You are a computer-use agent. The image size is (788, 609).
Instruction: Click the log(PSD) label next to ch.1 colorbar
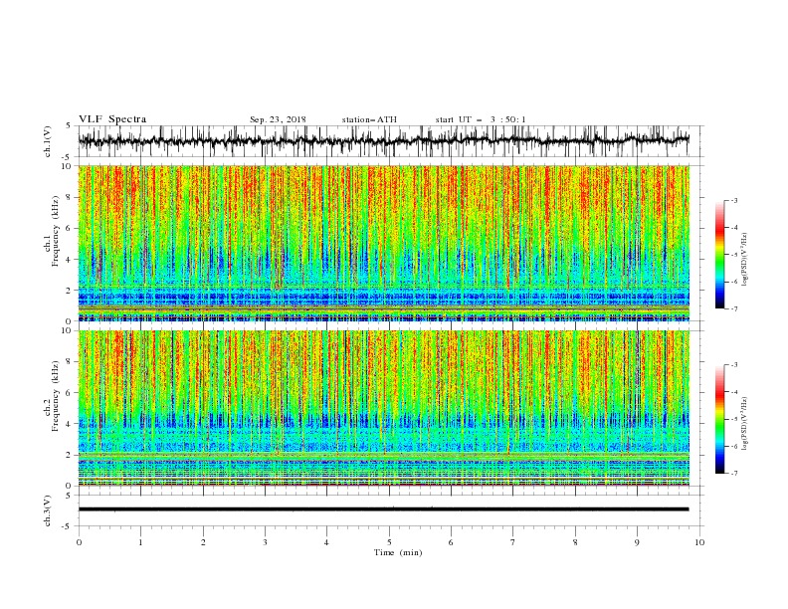point(744,260)
